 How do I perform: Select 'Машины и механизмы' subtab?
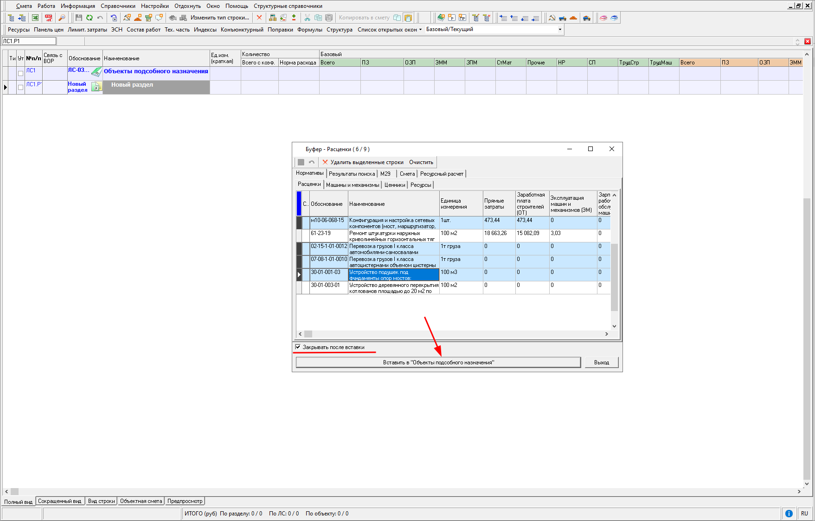[353, 185]
